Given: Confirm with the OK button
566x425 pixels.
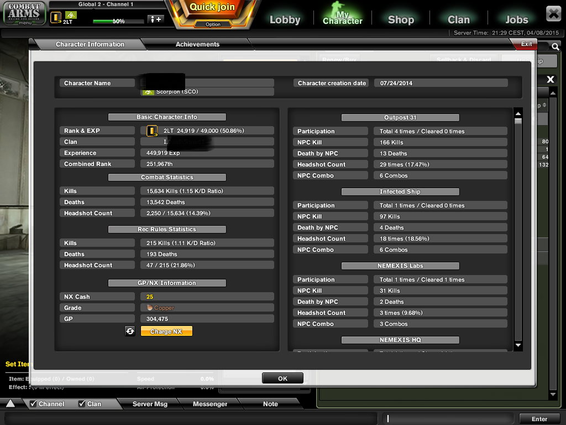Looking at the screenshot, I should click(282, 379).
